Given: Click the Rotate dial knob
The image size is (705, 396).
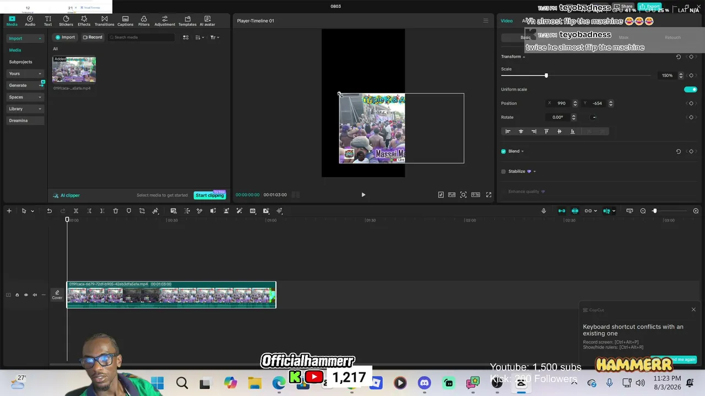Looking at the screenshot, I should coord(594,117).
